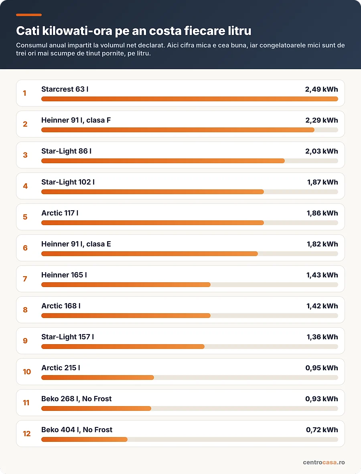361x474 pixels.
Task: Click the rank number 8 badge
Action: [x=25, y=310]
